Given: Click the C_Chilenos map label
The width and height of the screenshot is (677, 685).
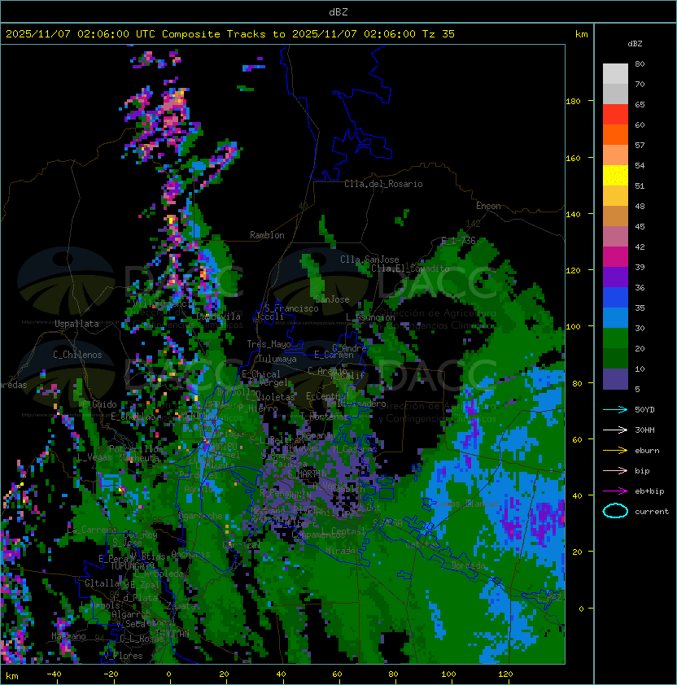Looking at the screenshot, I should point(77,355).
